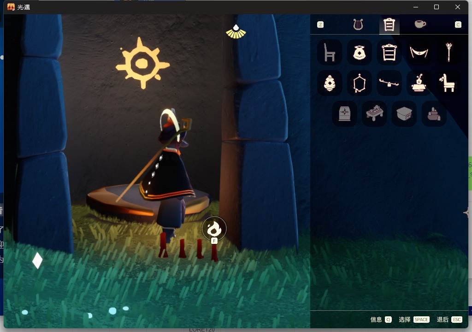The image size is (472, 332).
Task: Pick the tea table prop
Action: coord(374,113)
